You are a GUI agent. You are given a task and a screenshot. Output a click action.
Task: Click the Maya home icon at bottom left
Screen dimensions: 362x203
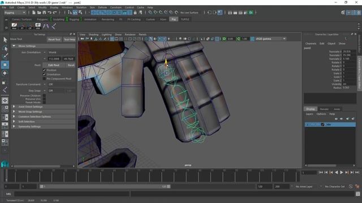coord(5,164)
